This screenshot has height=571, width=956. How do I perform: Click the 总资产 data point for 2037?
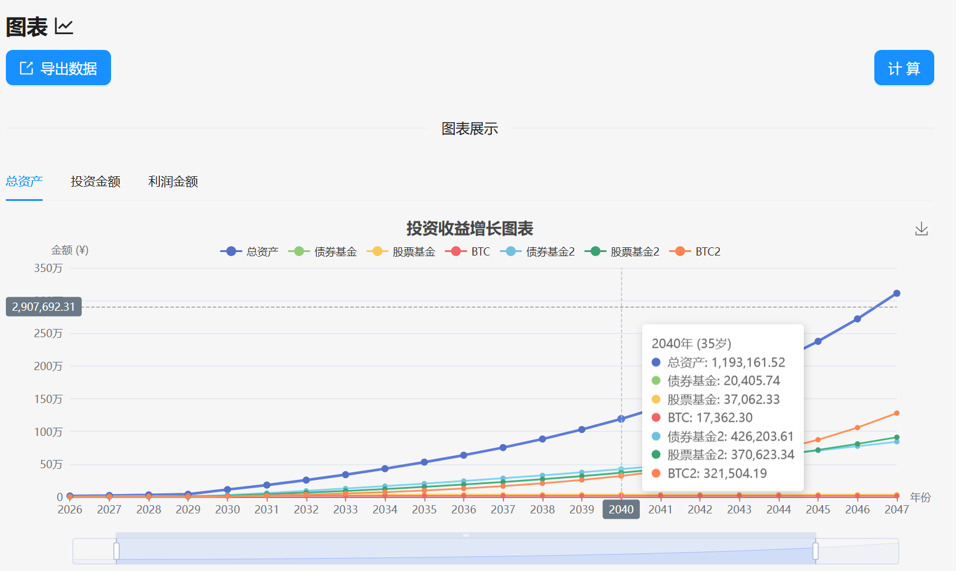503,448
